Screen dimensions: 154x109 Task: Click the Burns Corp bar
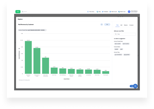click(97, 72)
